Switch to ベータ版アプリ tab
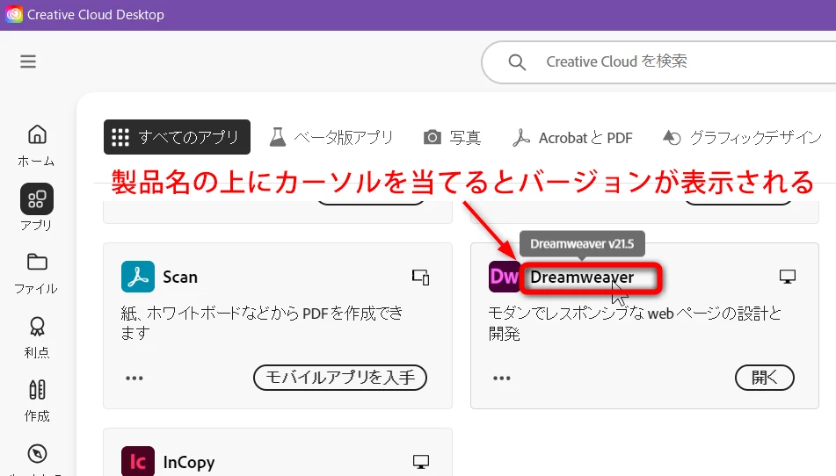Image resolution: width=836 pixels, height=476 pixels. pyautogui.click(x=331, y=137)
